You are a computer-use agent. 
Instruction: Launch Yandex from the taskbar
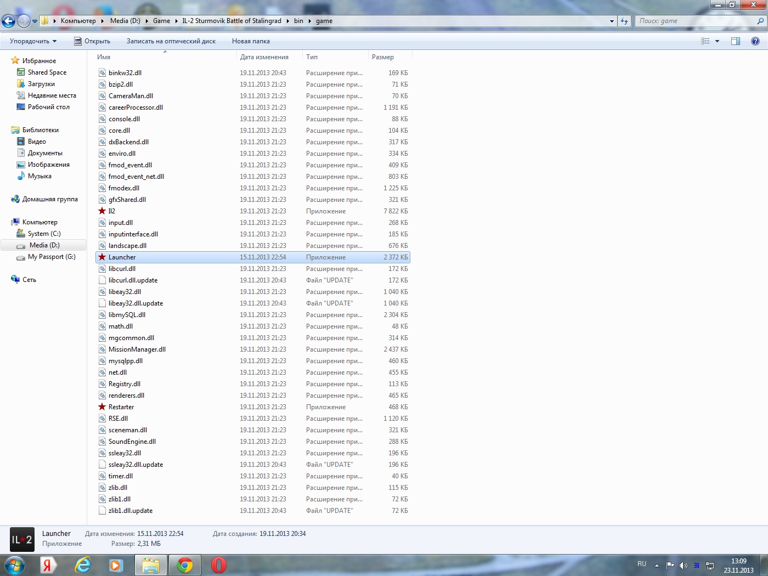coord(47,565)
